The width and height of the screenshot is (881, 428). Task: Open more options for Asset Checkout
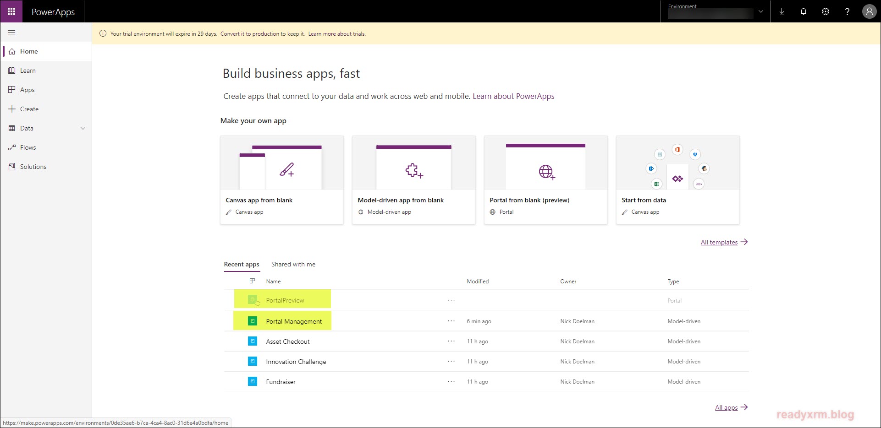[451, 341]
